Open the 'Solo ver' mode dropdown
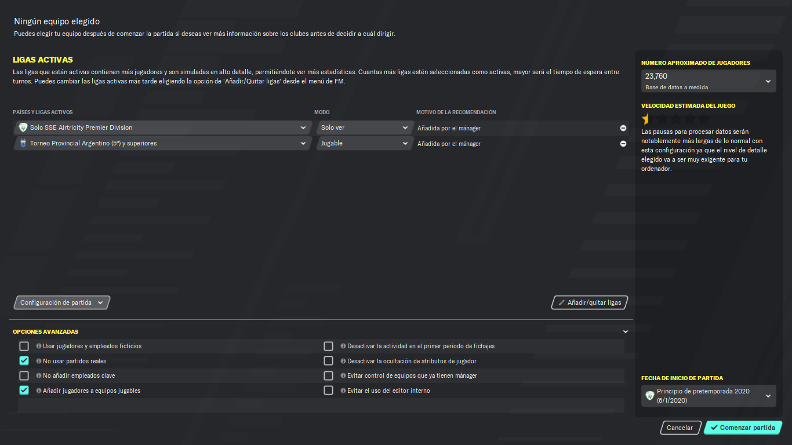 coord(365,127)
